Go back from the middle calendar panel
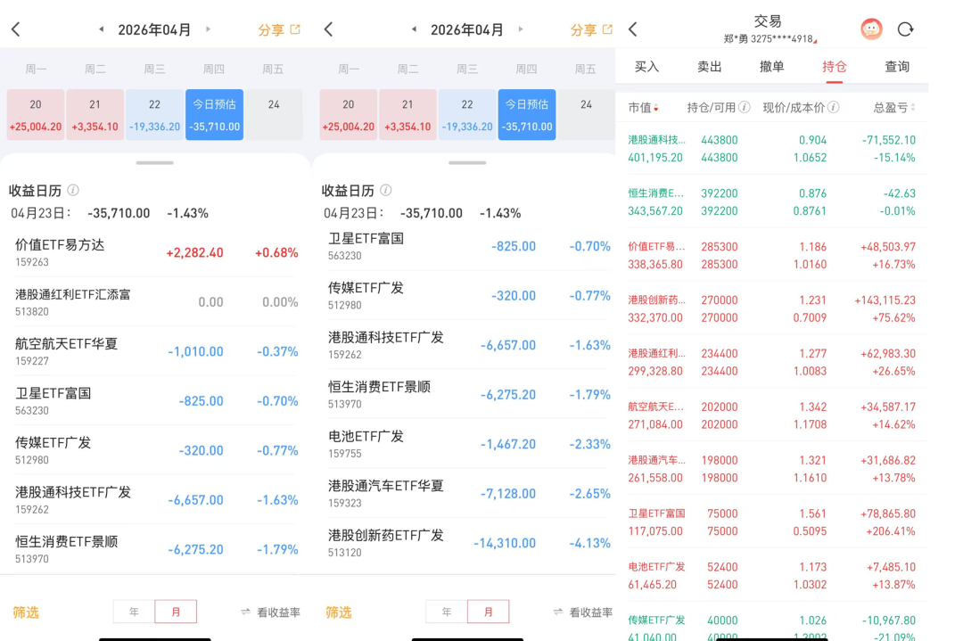The width and height of the screenshot is (963, 641). click(328, 29)
